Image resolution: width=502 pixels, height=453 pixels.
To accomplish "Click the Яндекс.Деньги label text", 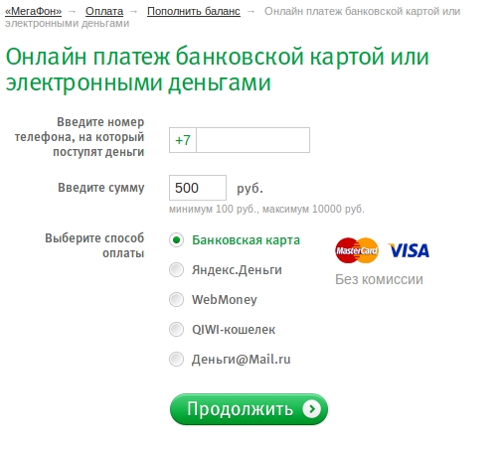I will [x=237, y=270].
